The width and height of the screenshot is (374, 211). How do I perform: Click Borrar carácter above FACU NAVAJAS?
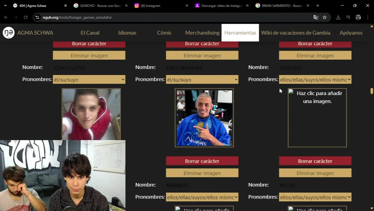tap(202, 44)
